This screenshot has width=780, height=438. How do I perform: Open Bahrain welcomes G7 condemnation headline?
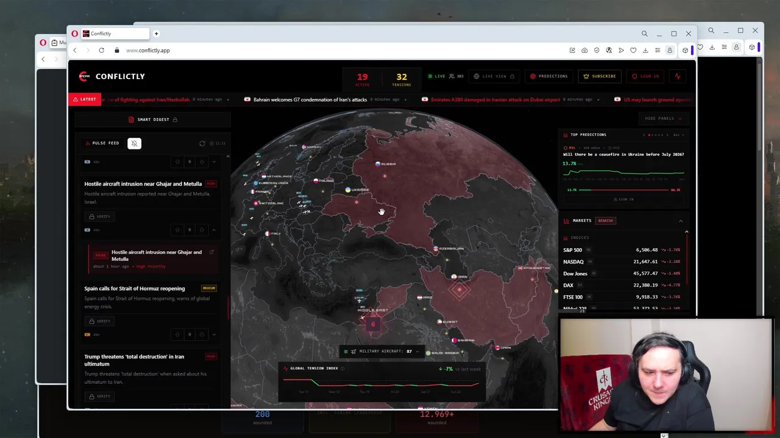(310, 99)
